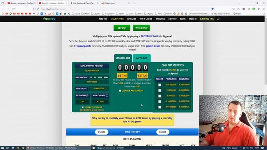
Task: Select the 100.000000 jackpot checkbox
Action: click(159, 85)
